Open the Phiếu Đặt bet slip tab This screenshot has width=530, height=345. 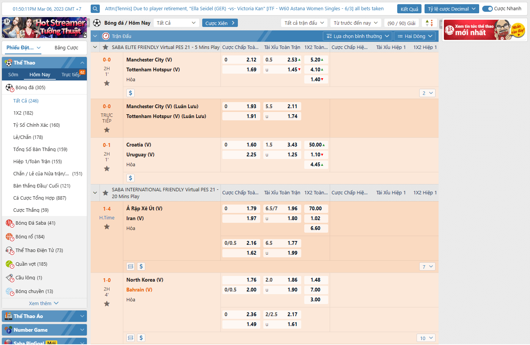point(24,48)
